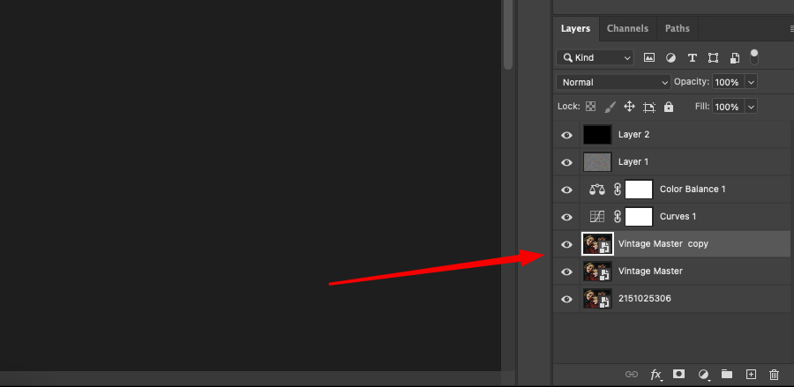Click 2151025306 layer thumbnail
Image resolution: width=794 pixels, height=387 pixels.
pyautogui.click(x=597, y=299)
